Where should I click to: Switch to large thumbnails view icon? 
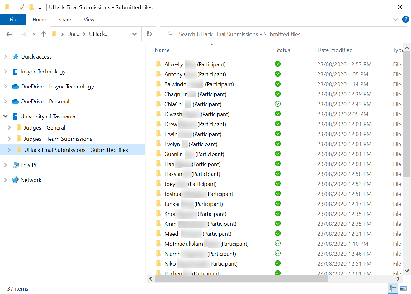click(x=403, y=288)
